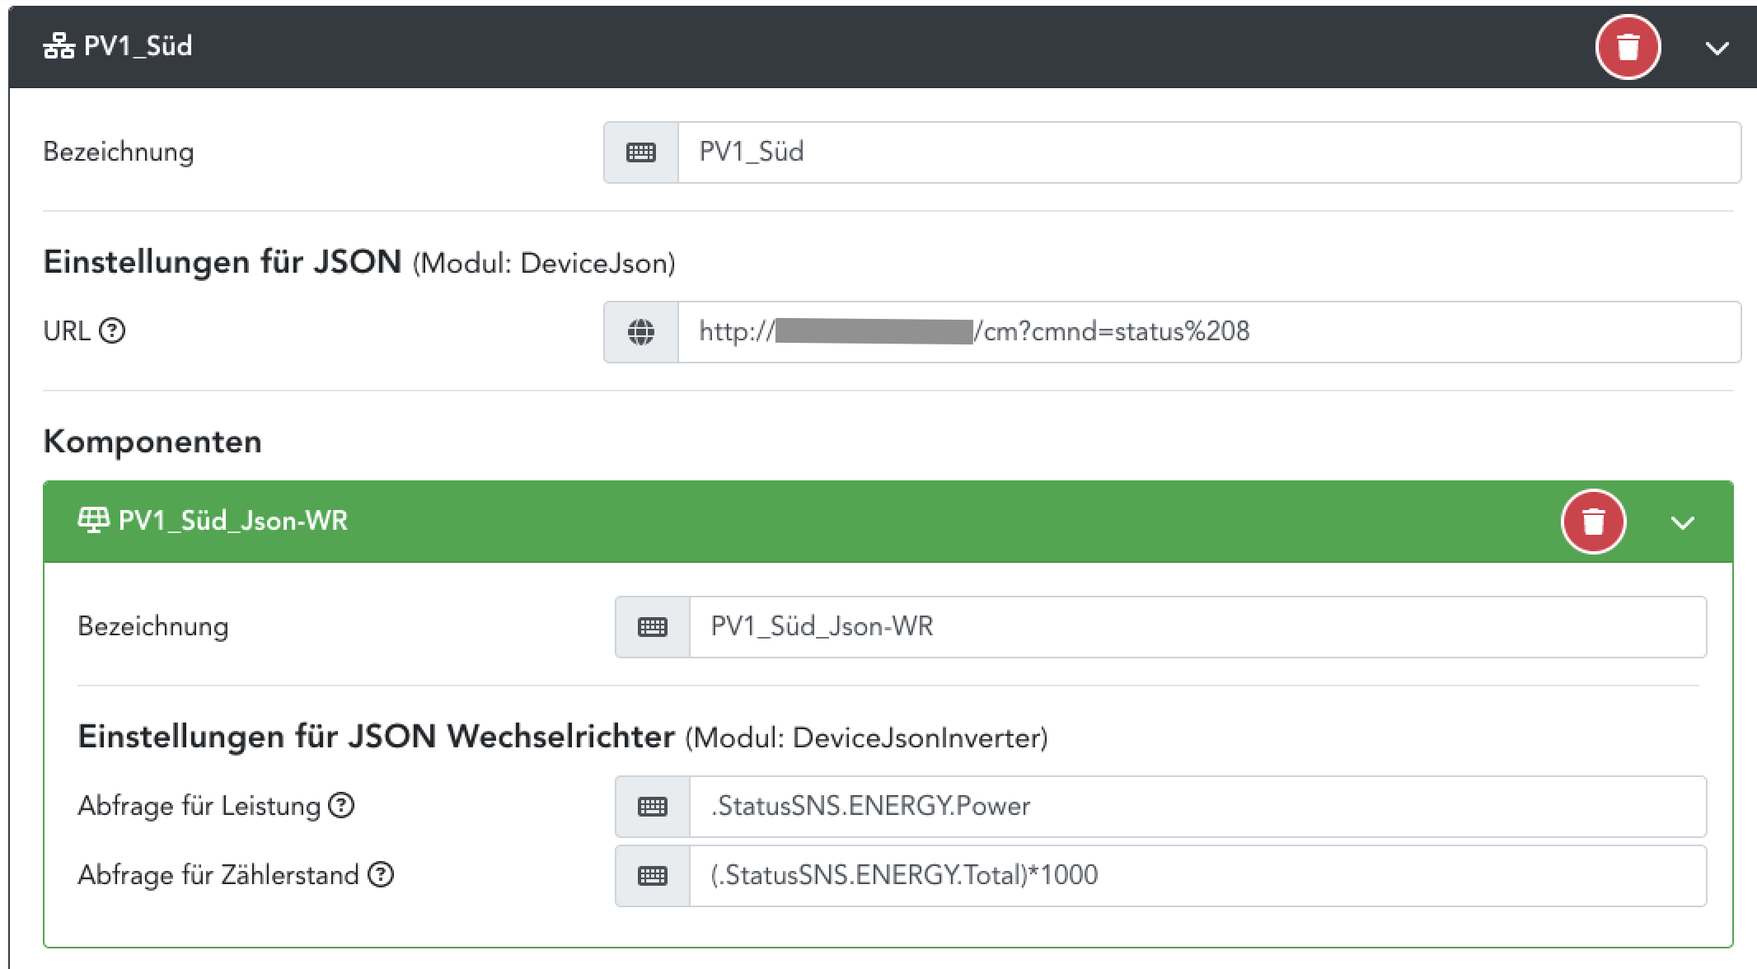Delete the PV1_Süd_Json-WR component with trash button
The width and height of the screenshot is (1757, 969).
(1593, 522)
